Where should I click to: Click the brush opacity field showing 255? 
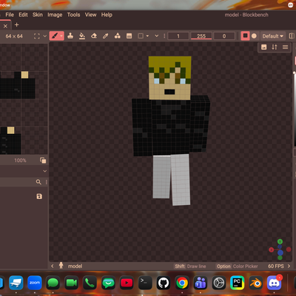click(201, 36)
